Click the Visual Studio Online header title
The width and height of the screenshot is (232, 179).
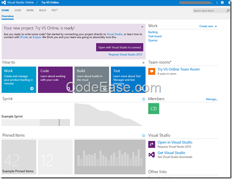20,3
